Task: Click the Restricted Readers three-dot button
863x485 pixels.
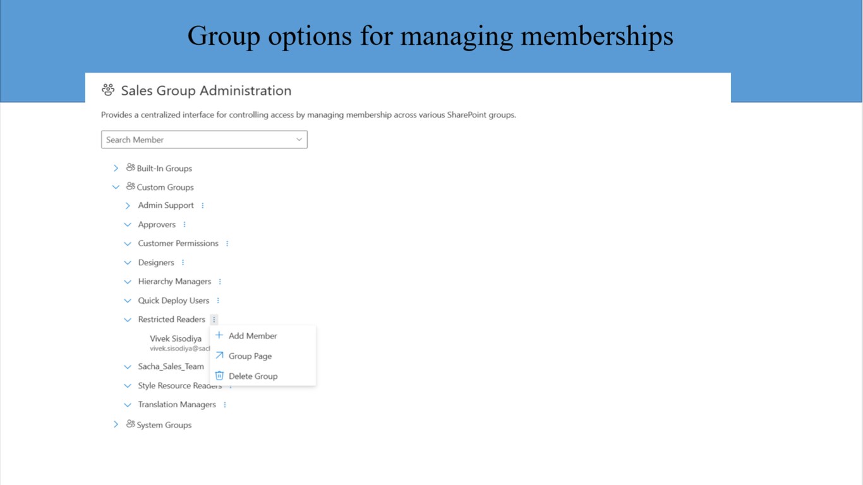Action: [214, 320]
